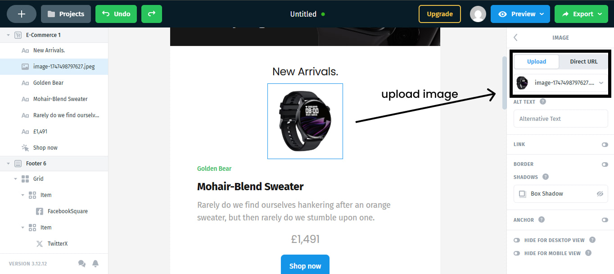Click the back chevron on the Image panel

(515, 37)
